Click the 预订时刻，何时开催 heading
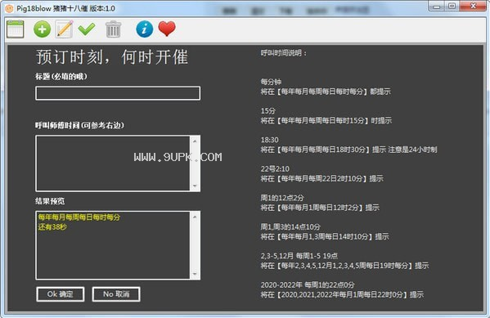490x318 pixels. (x=112, y=57)
